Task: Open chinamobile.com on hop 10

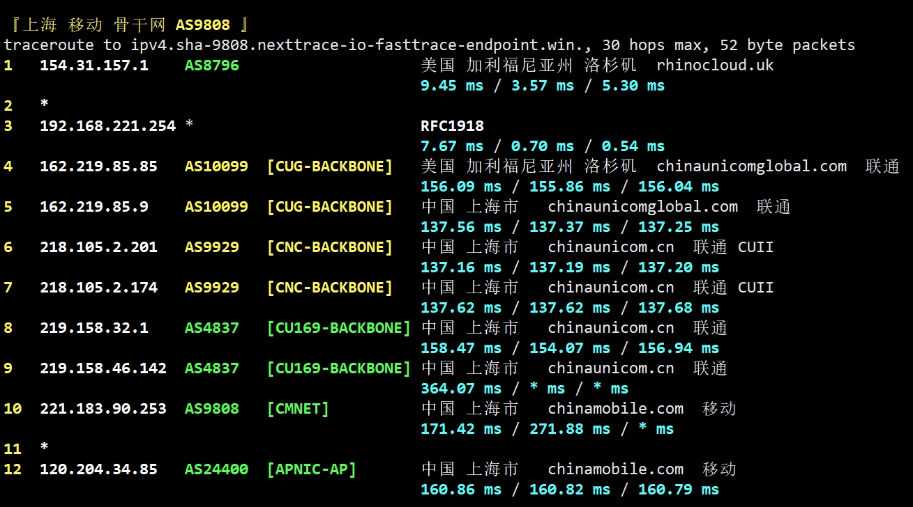Action: 615,409
